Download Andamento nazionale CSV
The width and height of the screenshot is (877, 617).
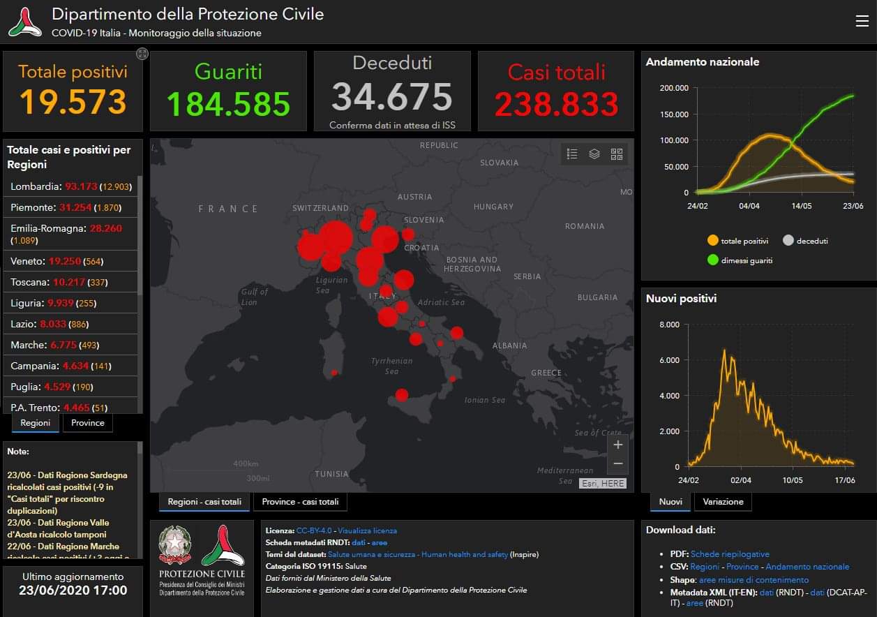(807, 567)
